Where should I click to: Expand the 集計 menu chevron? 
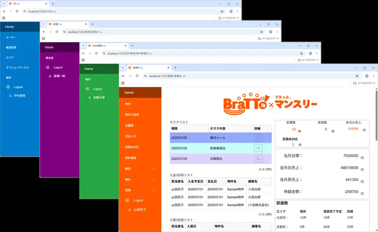[154, 179]
